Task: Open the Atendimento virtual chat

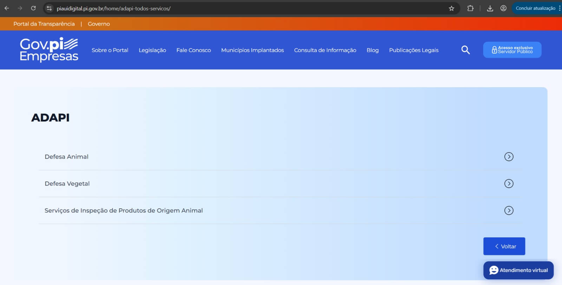Action: click(x=518, y=270)
